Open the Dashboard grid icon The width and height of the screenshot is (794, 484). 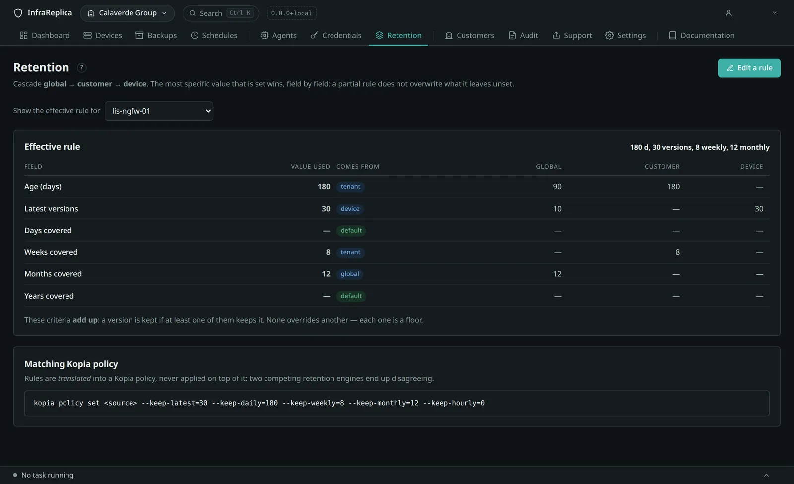(23, 35)
